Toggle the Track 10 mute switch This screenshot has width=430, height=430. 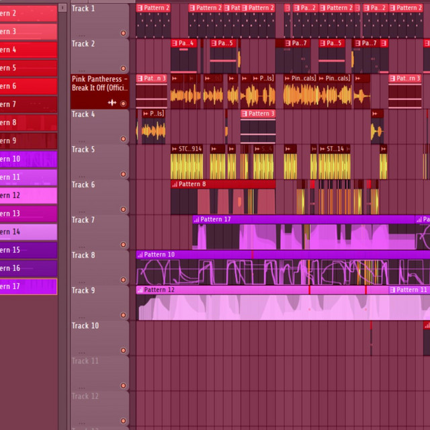point(124,350)
